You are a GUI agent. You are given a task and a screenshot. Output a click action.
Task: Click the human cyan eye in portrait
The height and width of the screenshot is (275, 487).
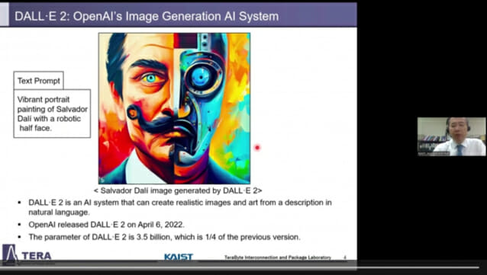(x=150, y=78)
